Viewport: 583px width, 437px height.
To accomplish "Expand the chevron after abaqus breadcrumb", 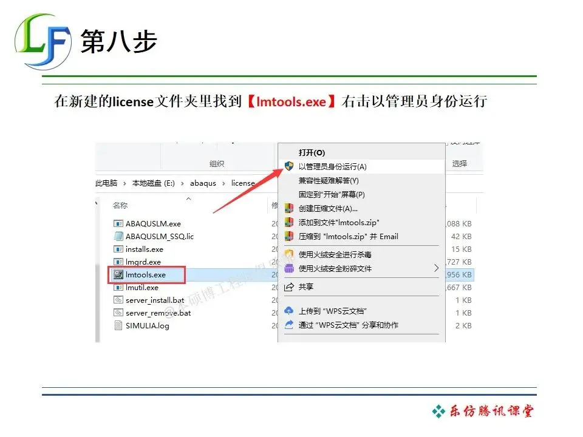I will coord(223,183).
